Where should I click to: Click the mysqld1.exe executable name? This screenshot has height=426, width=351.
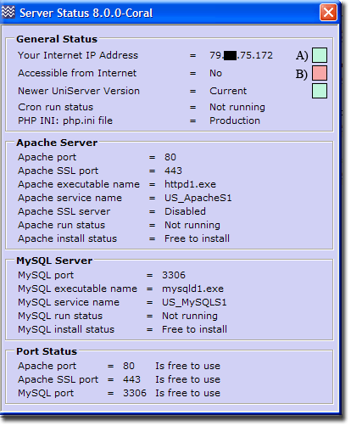(x=192, y=289)
